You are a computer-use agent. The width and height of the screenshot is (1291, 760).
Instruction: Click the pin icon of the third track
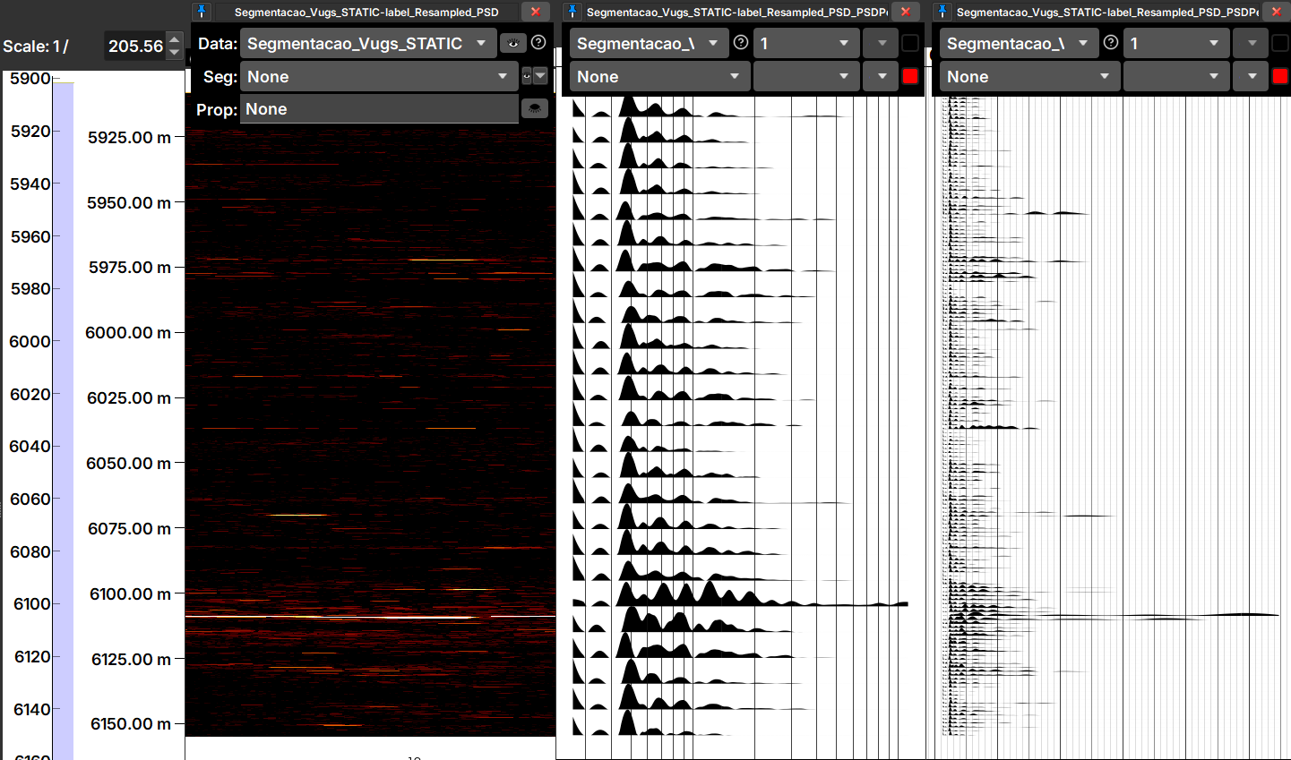pyautogui.click(x=942, y=12)
